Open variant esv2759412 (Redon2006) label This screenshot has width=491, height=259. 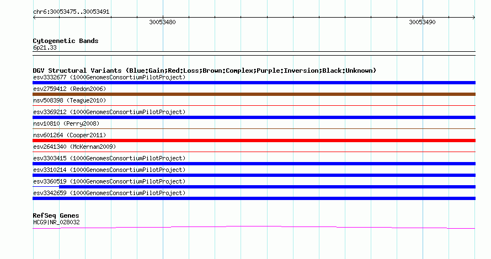pyautogui.click(x=70, y=89)
